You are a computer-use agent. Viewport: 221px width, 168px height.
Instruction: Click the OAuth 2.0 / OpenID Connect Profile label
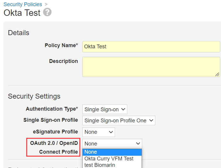[54, 148]
